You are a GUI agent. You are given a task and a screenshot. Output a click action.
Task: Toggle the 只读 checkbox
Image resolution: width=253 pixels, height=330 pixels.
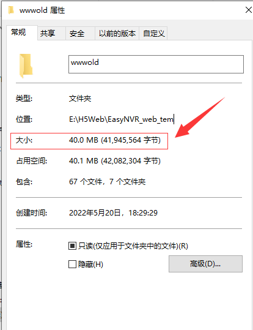pos(72,246)
